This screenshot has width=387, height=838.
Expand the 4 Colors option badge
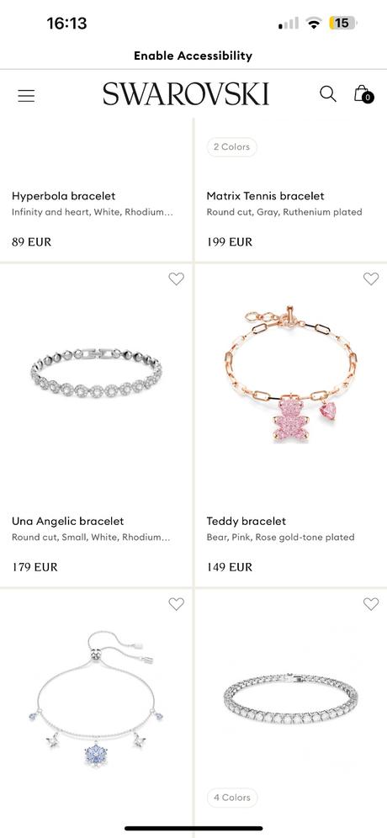coord(232,798)
